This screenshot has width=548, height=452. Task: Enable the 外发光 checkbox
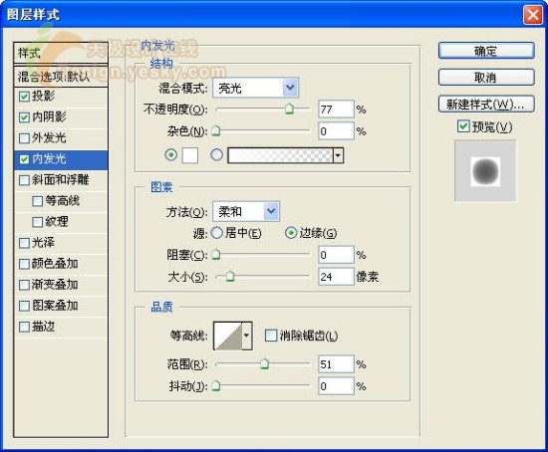[x=24, y=138]
